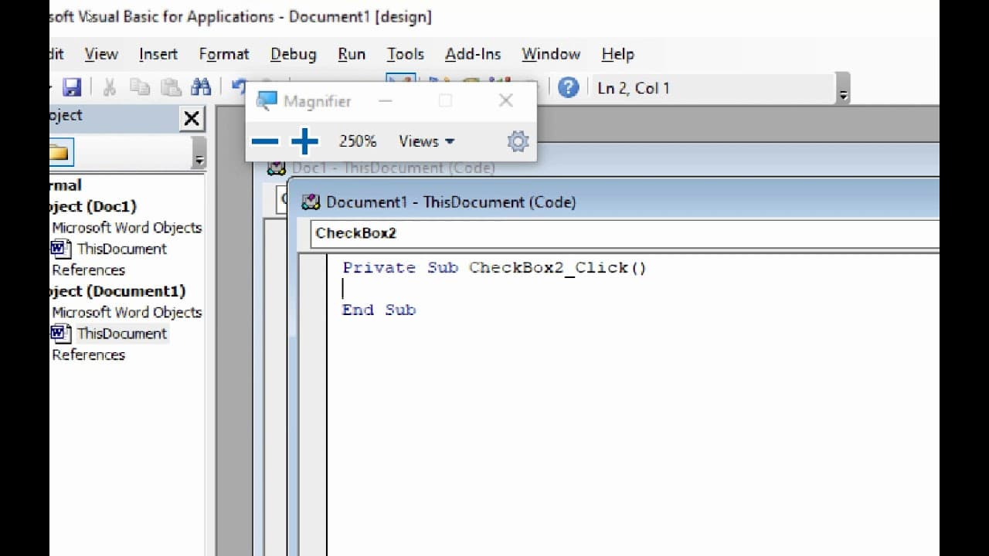
Task: Click Word icon beside ThisDocument under Project (Document1)
Action: point(61,334)
